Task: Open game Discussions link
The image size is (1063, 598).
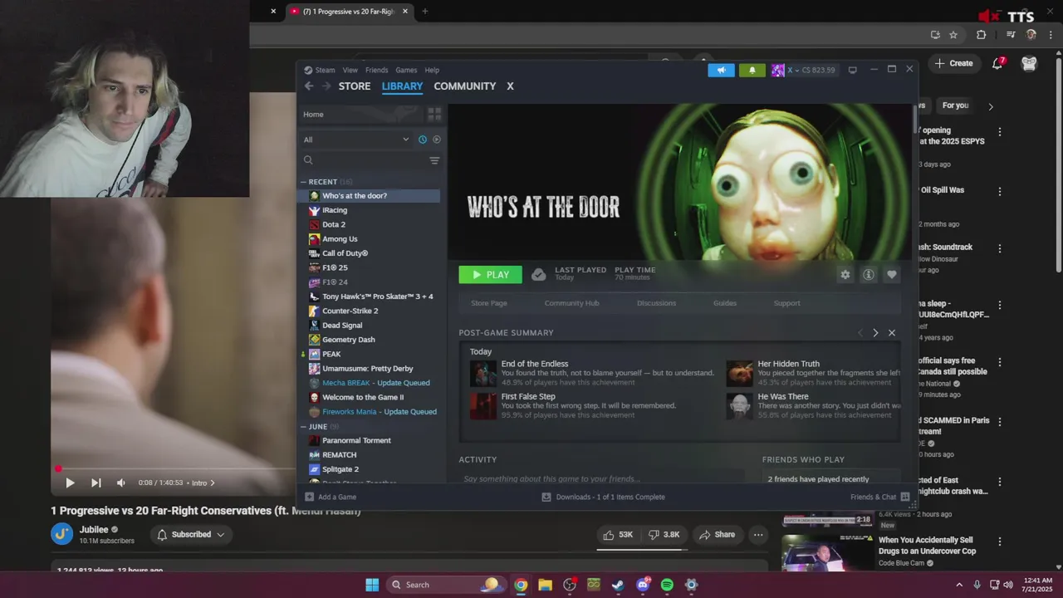Action: [656, 303]
